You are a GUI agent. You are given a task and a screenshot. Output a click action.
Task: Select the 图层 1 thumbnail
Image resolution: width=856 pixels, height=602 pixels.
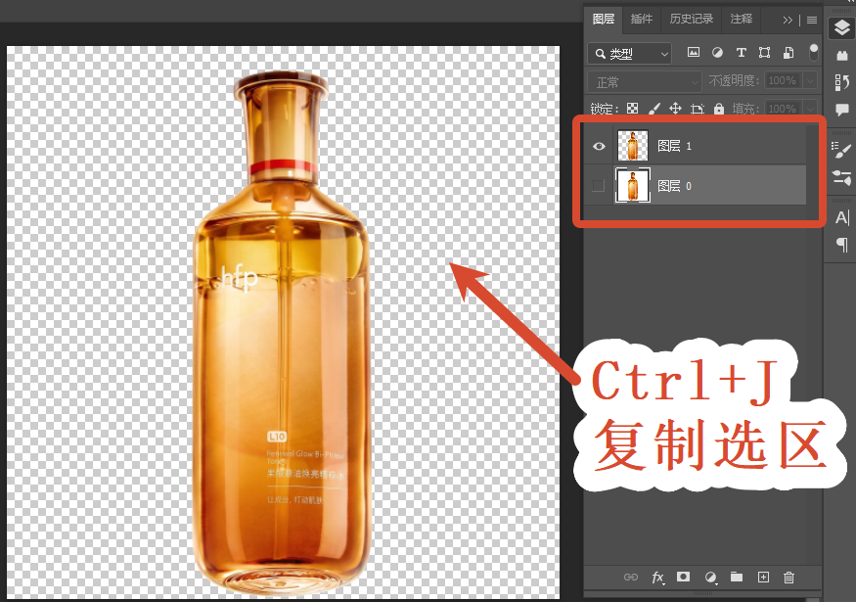(633, 145)
